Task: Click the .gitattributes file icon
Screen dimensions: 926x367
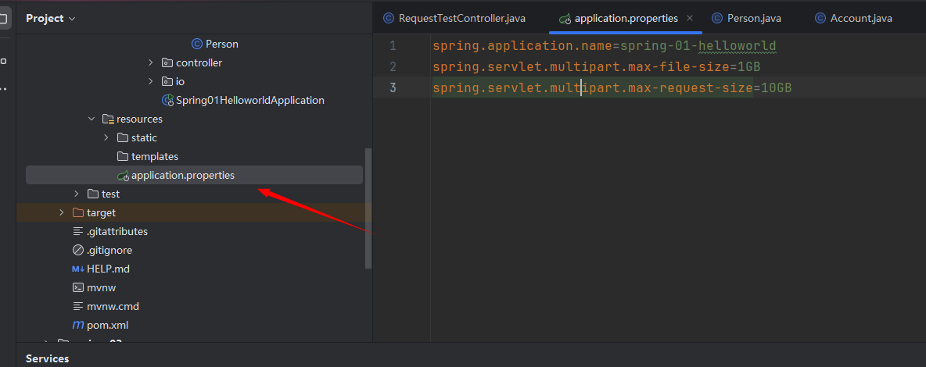Action: 78,231
